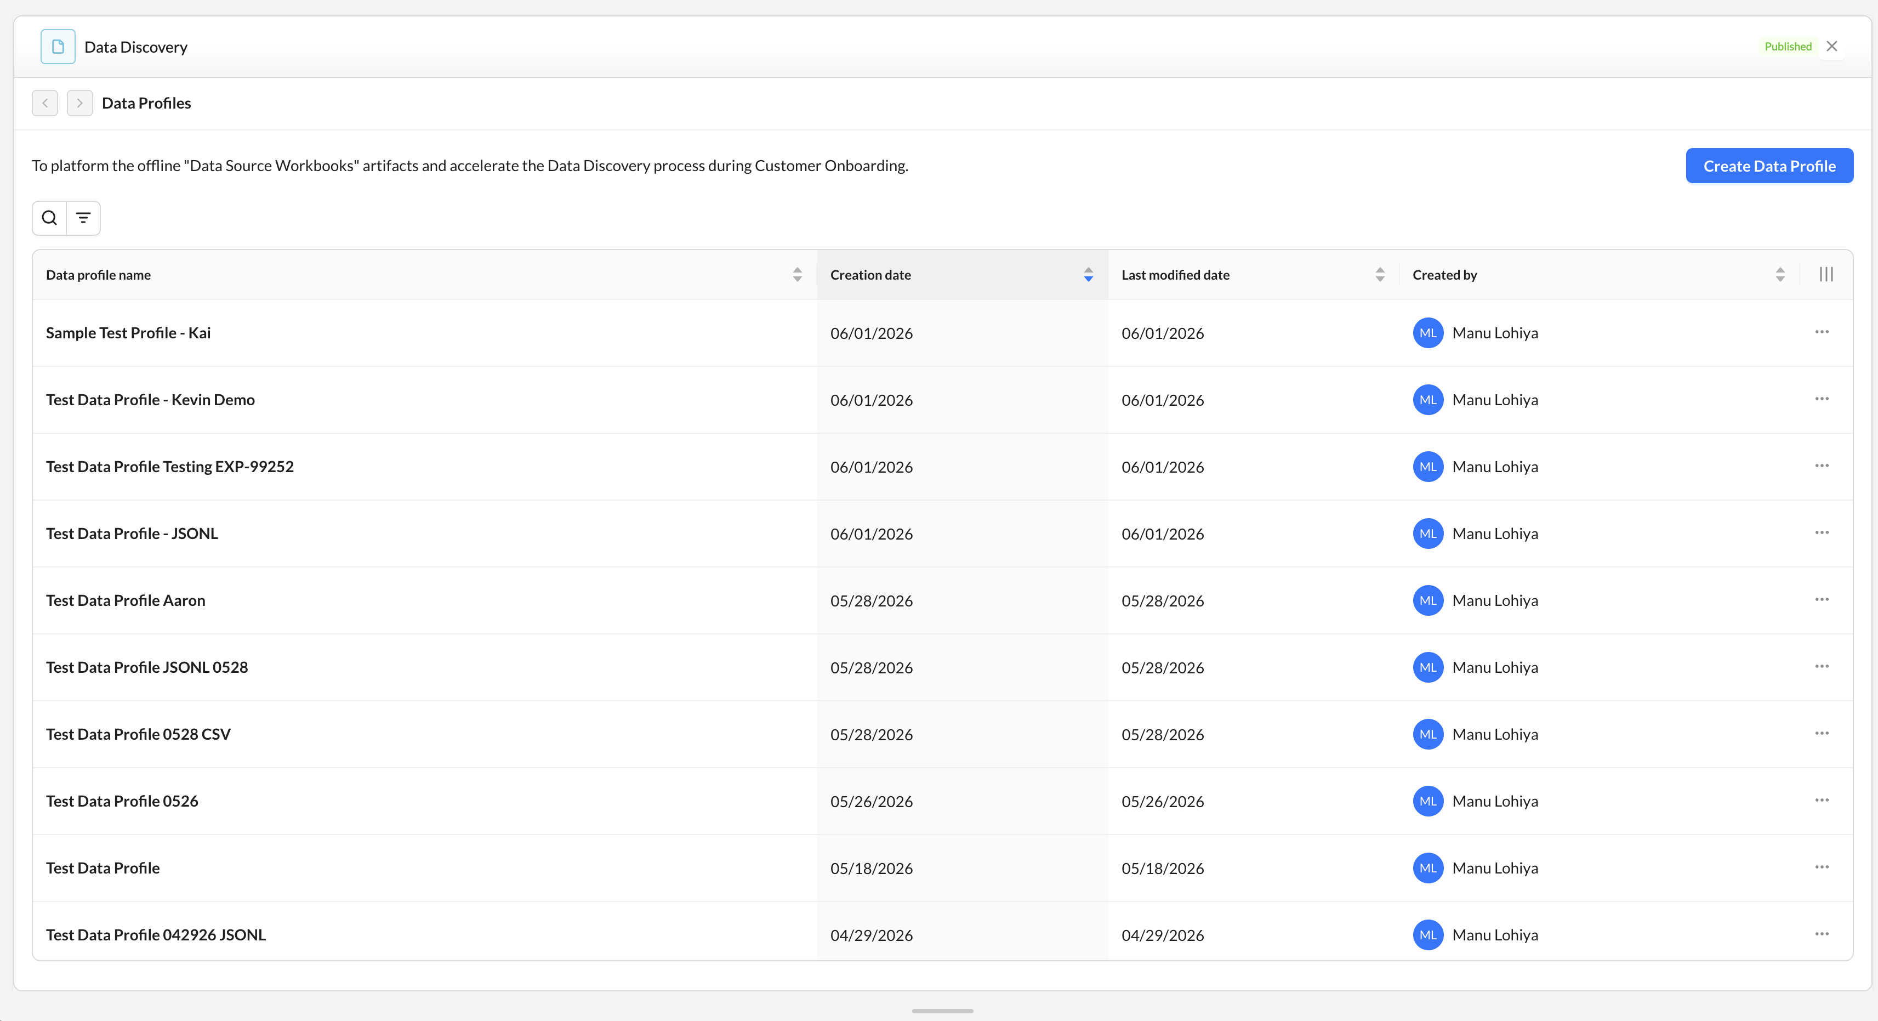Click ML avatar in Sample Test Profile - Kai row
The image size is (1878, 1021).
coord(1428,332)
